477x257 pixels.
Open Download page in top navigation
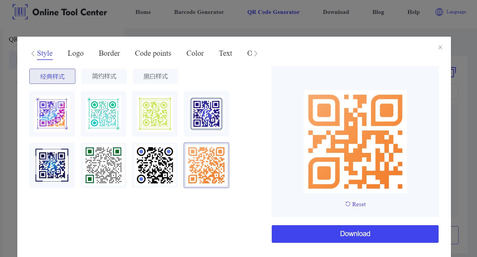tap(336, 12)
